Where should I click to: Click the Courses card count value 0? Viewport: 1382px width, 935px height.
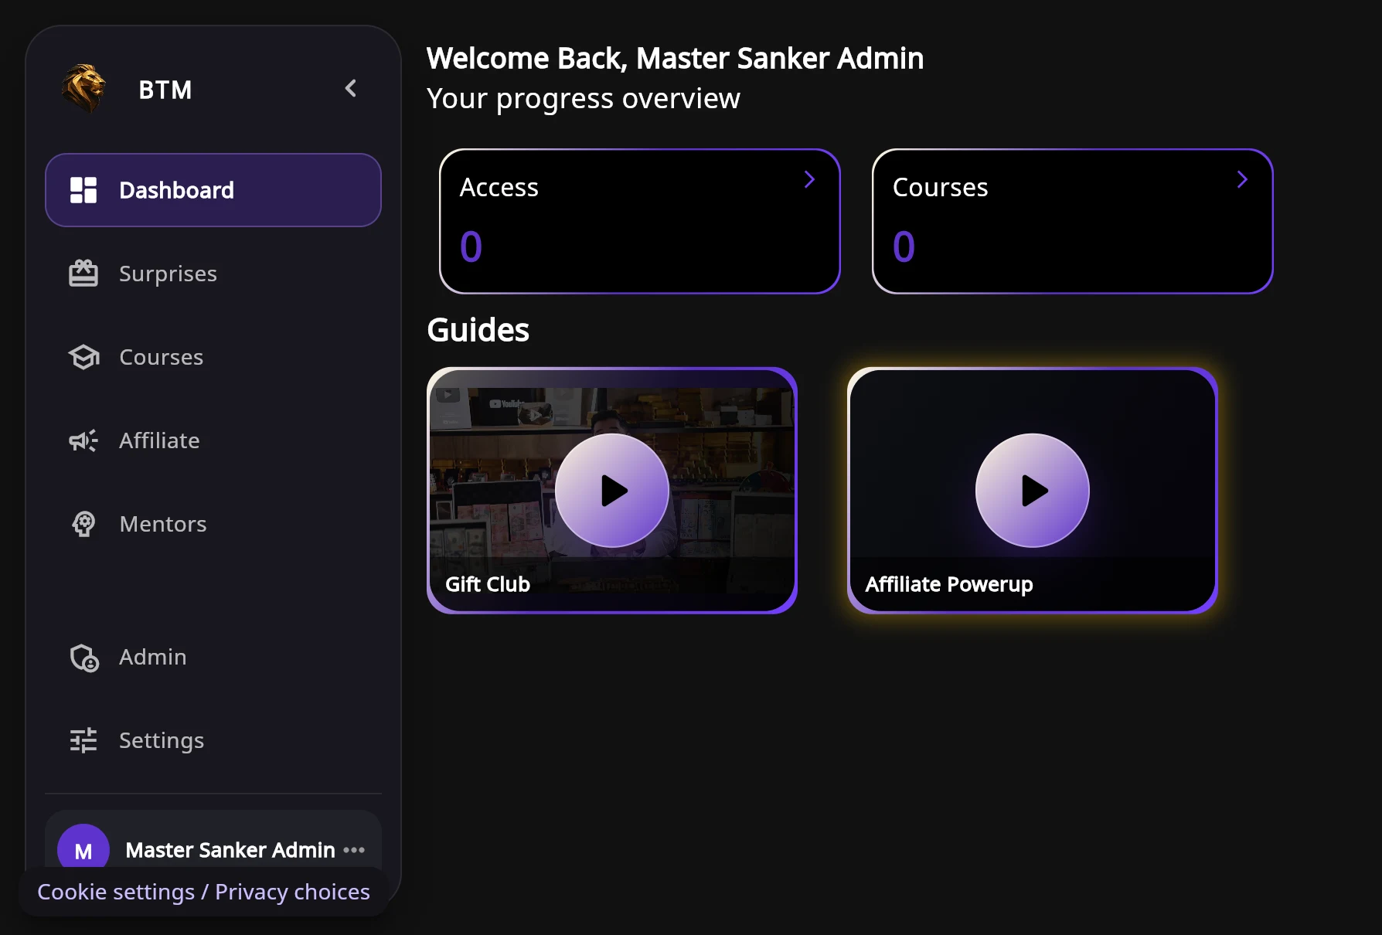[904, 247]
